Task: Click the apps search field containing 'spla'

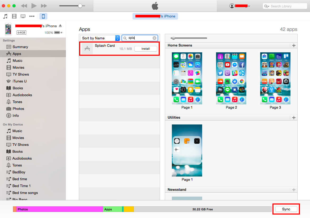Action: click(140, 38)
